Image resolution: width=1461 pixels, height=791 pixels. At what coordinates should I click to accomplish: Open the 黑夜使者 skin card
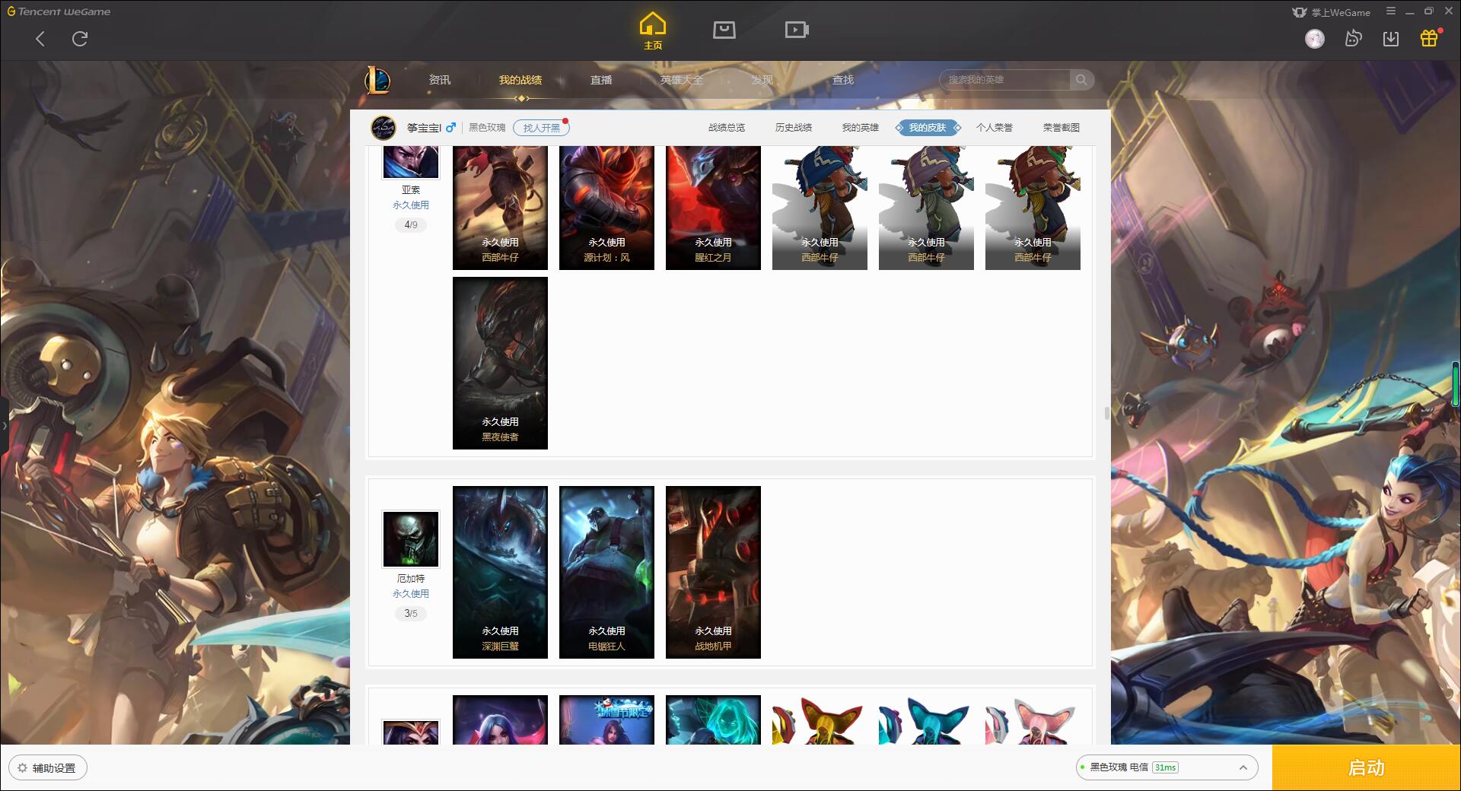500,363
